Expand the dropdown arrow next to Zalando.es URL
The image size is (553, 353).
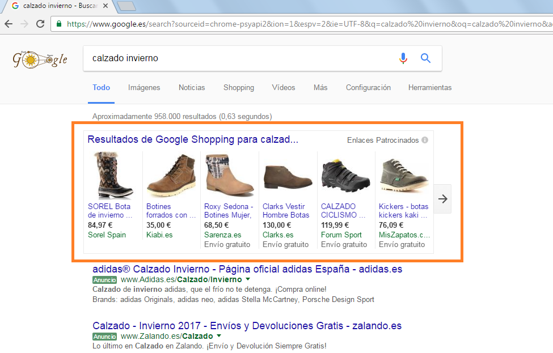pos(219,336)
